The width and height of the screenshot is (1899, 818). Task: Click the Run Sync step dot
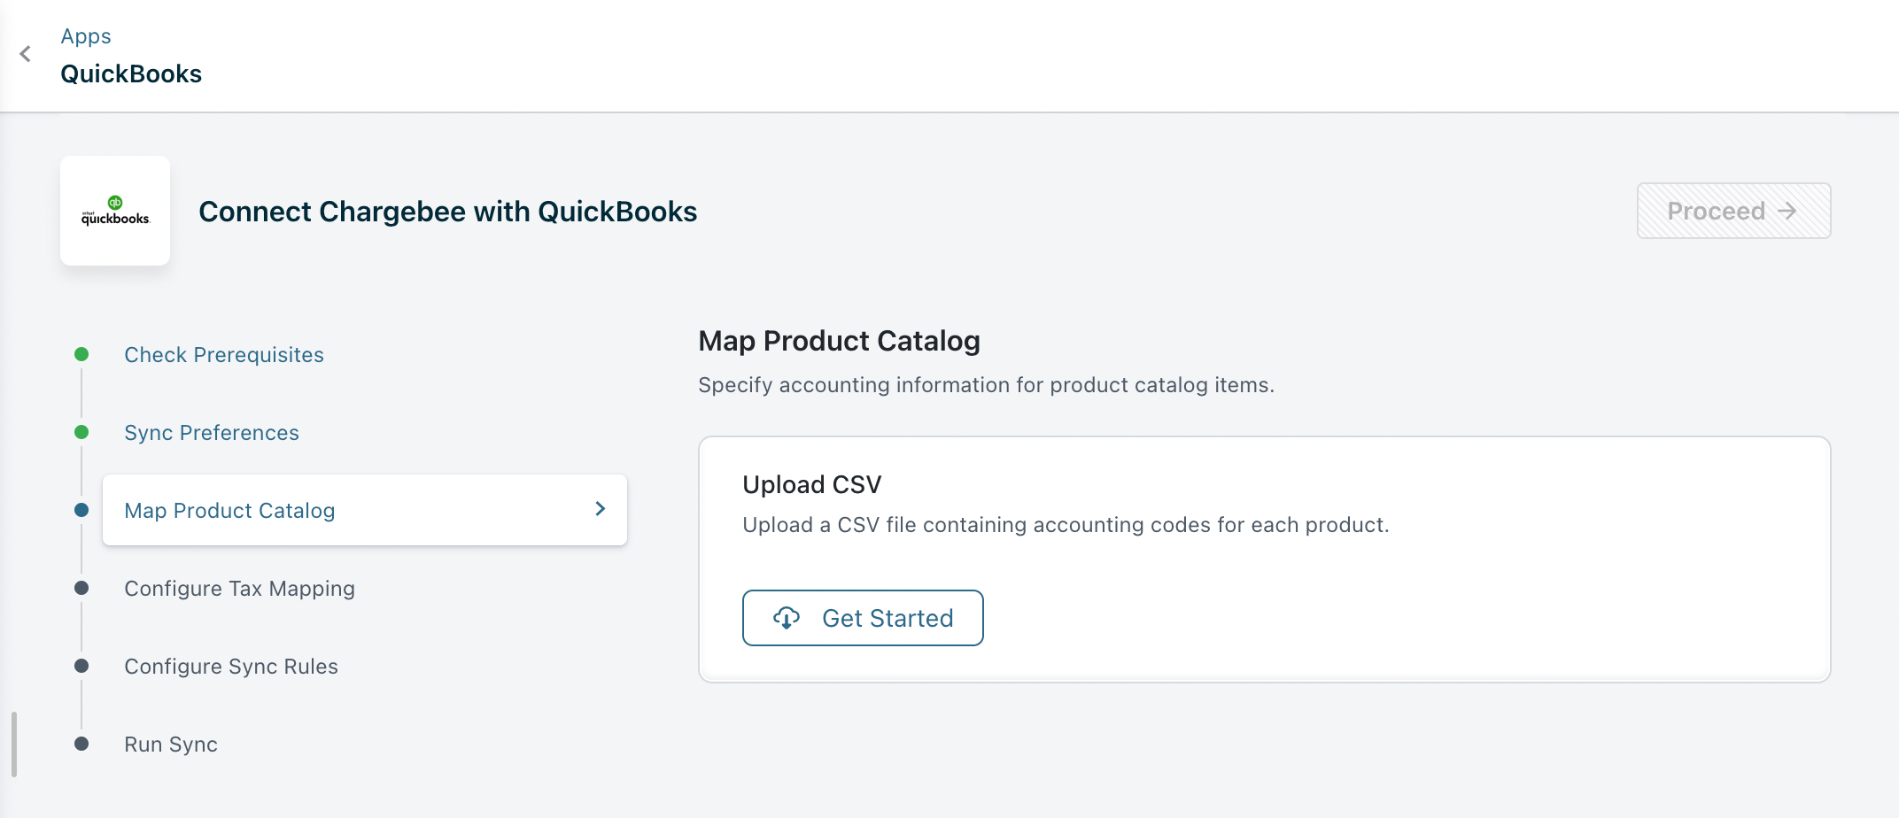coord(81,744)
